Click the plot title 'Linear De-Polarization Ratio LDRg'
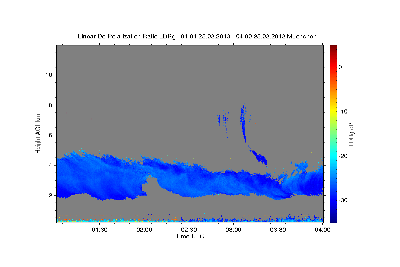 pos(126,36)
